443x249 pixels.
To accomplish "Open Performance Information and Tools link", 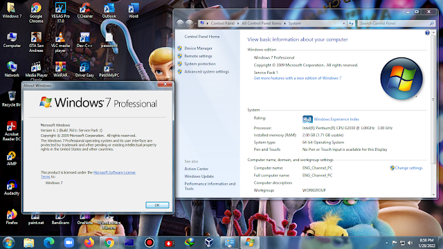I will pos(210,186).
